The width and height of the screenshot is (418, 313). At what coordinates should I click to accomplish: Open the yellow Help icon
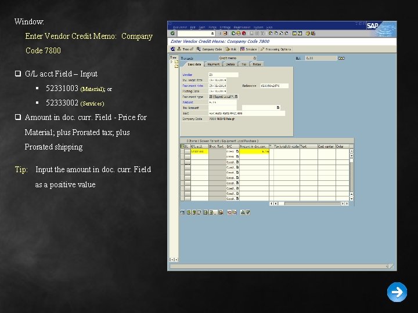point(308,33)
